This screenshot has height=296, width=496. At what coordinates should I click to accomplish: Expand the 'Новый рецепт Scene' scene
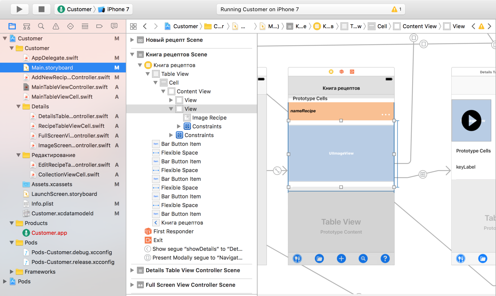[x=133, y=40]
